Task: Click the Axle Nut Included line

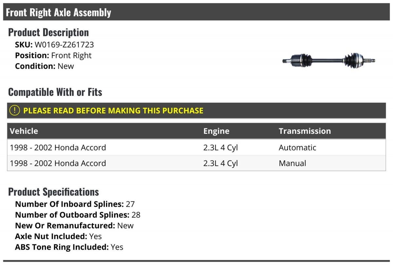Action: [58, 236]
